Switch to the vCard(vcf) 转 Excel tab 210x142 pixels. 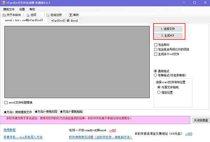pos(64,21)
